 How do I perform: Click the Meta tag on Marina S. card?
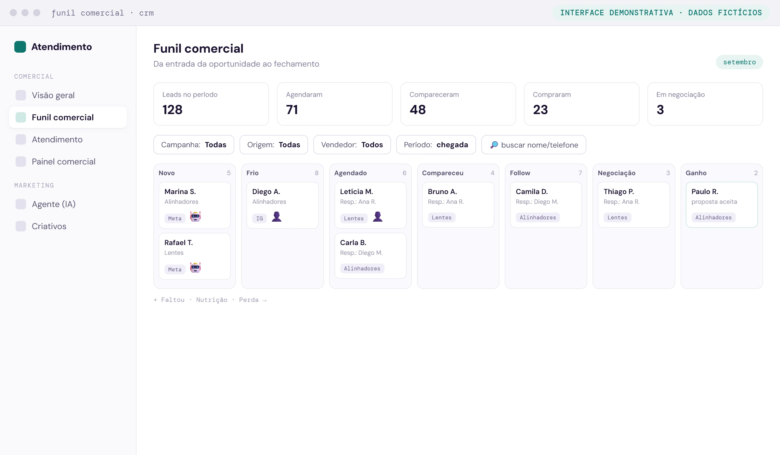175,218
